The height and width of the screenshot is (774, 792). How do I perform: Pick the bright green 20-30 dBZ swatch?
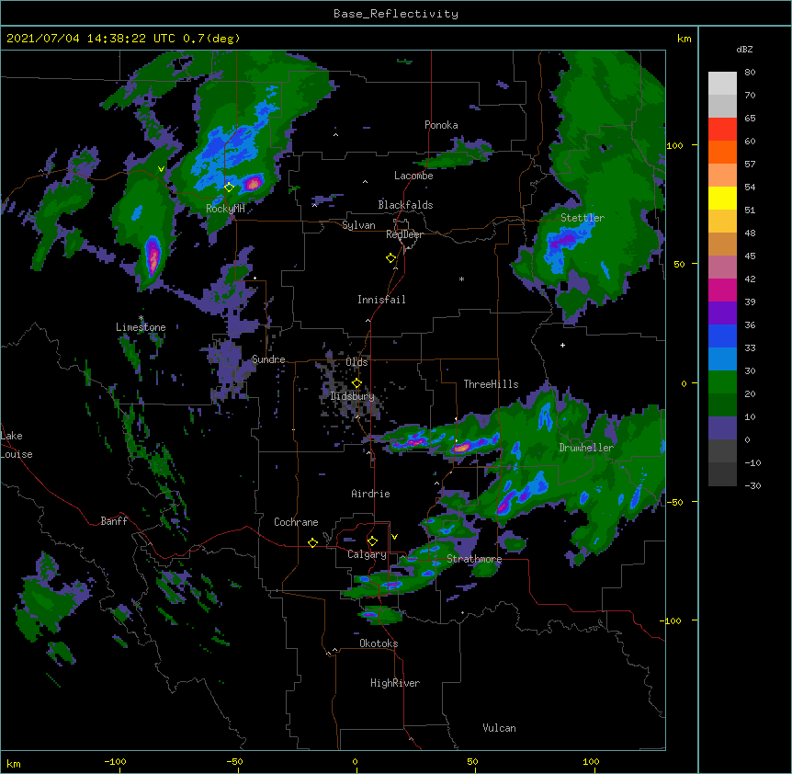point(722,382)
